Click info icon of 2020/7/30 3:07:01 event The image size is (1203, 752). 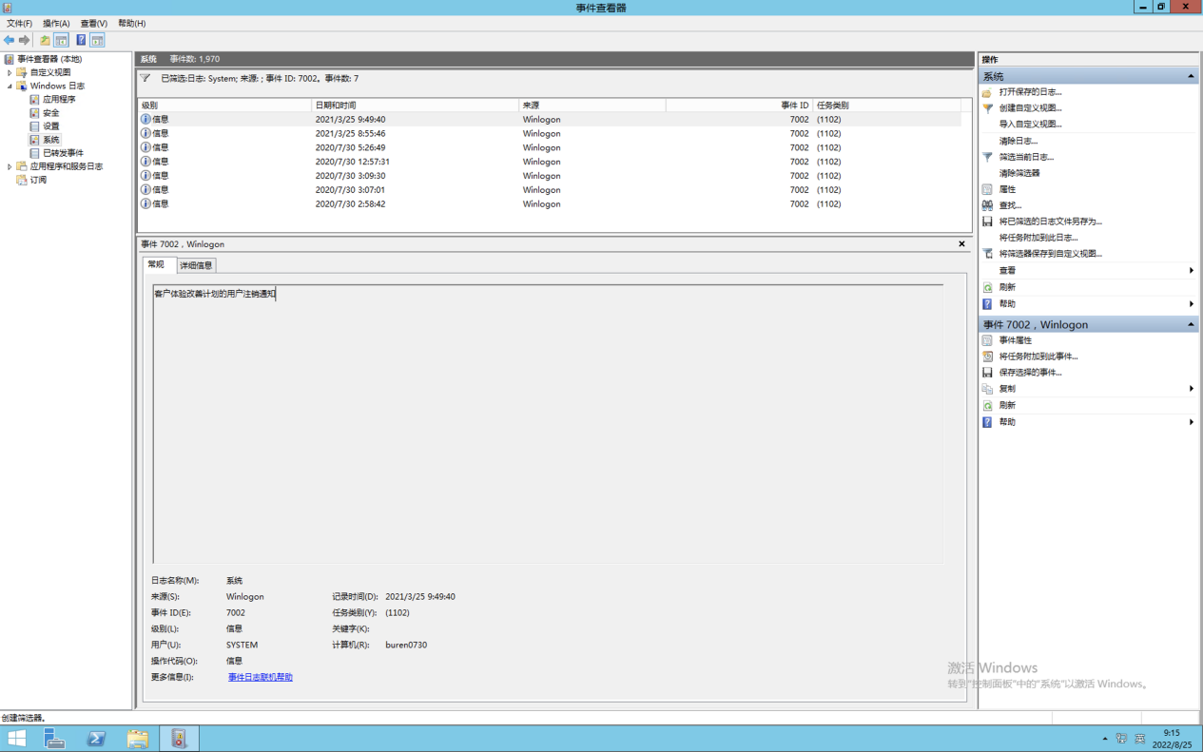click(146, 190)
